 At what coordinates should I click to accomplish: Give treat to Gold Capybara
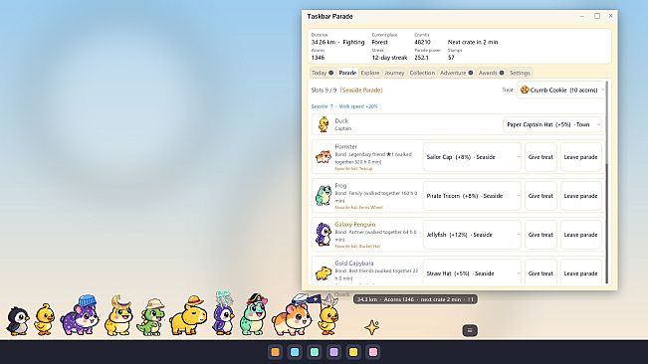pos(540,273)
